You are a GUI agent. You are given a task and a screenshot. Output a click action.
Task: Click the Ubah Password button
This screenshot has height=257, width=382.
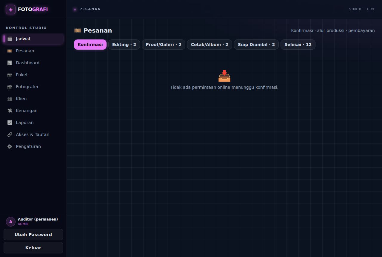(33, 235)
